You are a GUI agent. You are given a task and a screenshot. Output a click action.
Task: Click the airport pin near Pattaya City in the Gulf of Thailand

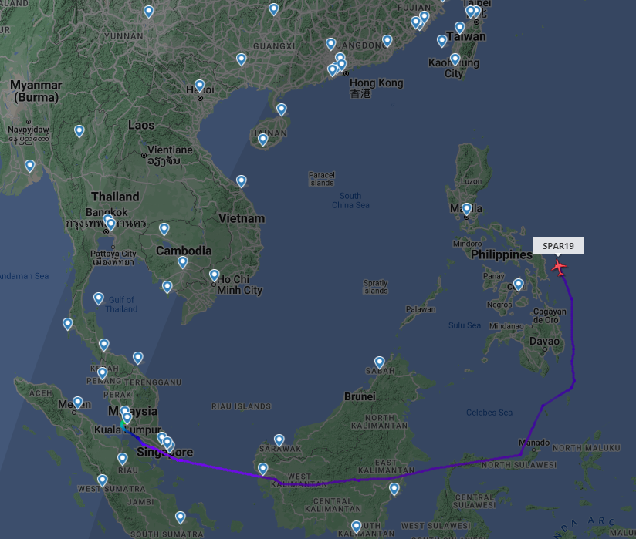tap(99, 298)
